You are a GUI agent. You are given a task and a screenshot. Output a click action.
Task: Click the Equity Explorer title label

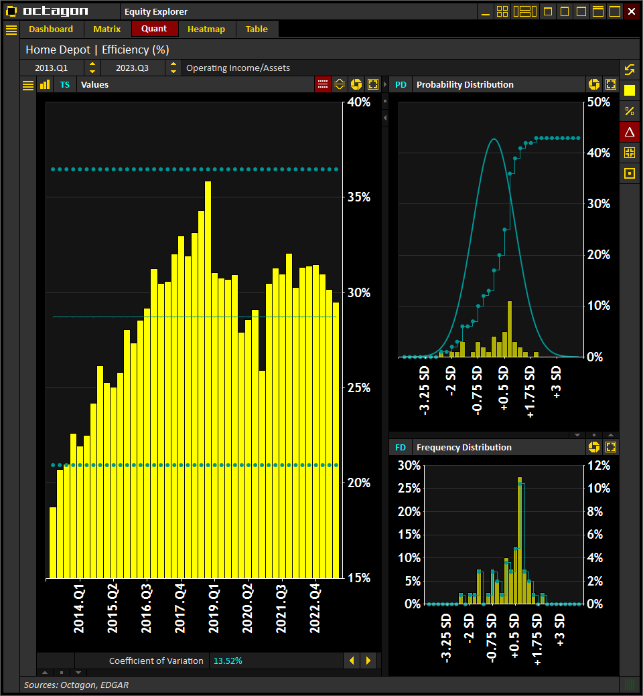click(x=156, y=11)
